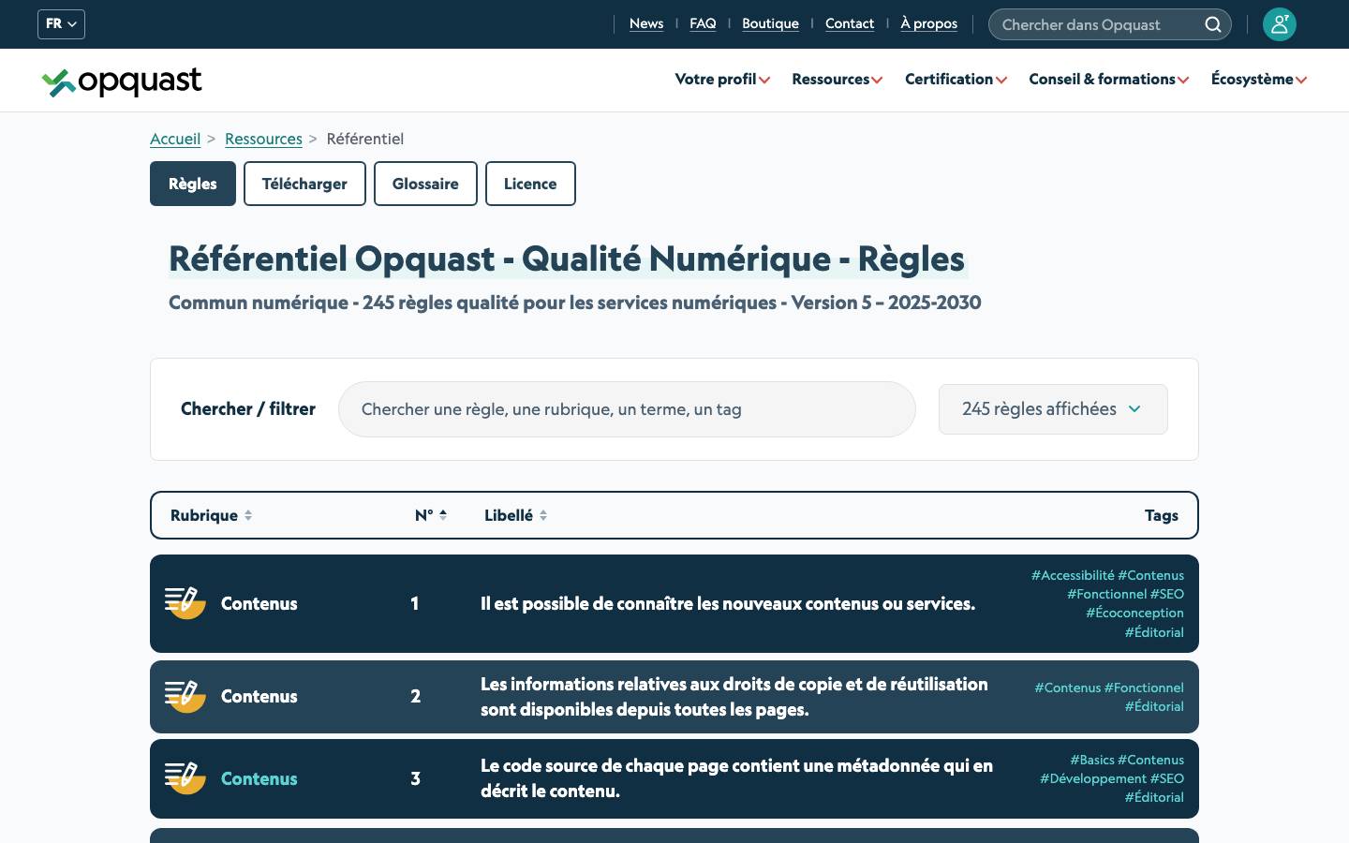Expand the Écosystème menu
The width and height of the screenshot is (1349, 843).
pos(1258,80)
